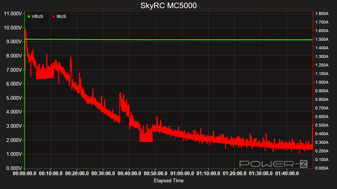Click the SkyRC MC5000 chart title
Image resolution: width=337 pixels, height=189 pixels.
point(168,6)
